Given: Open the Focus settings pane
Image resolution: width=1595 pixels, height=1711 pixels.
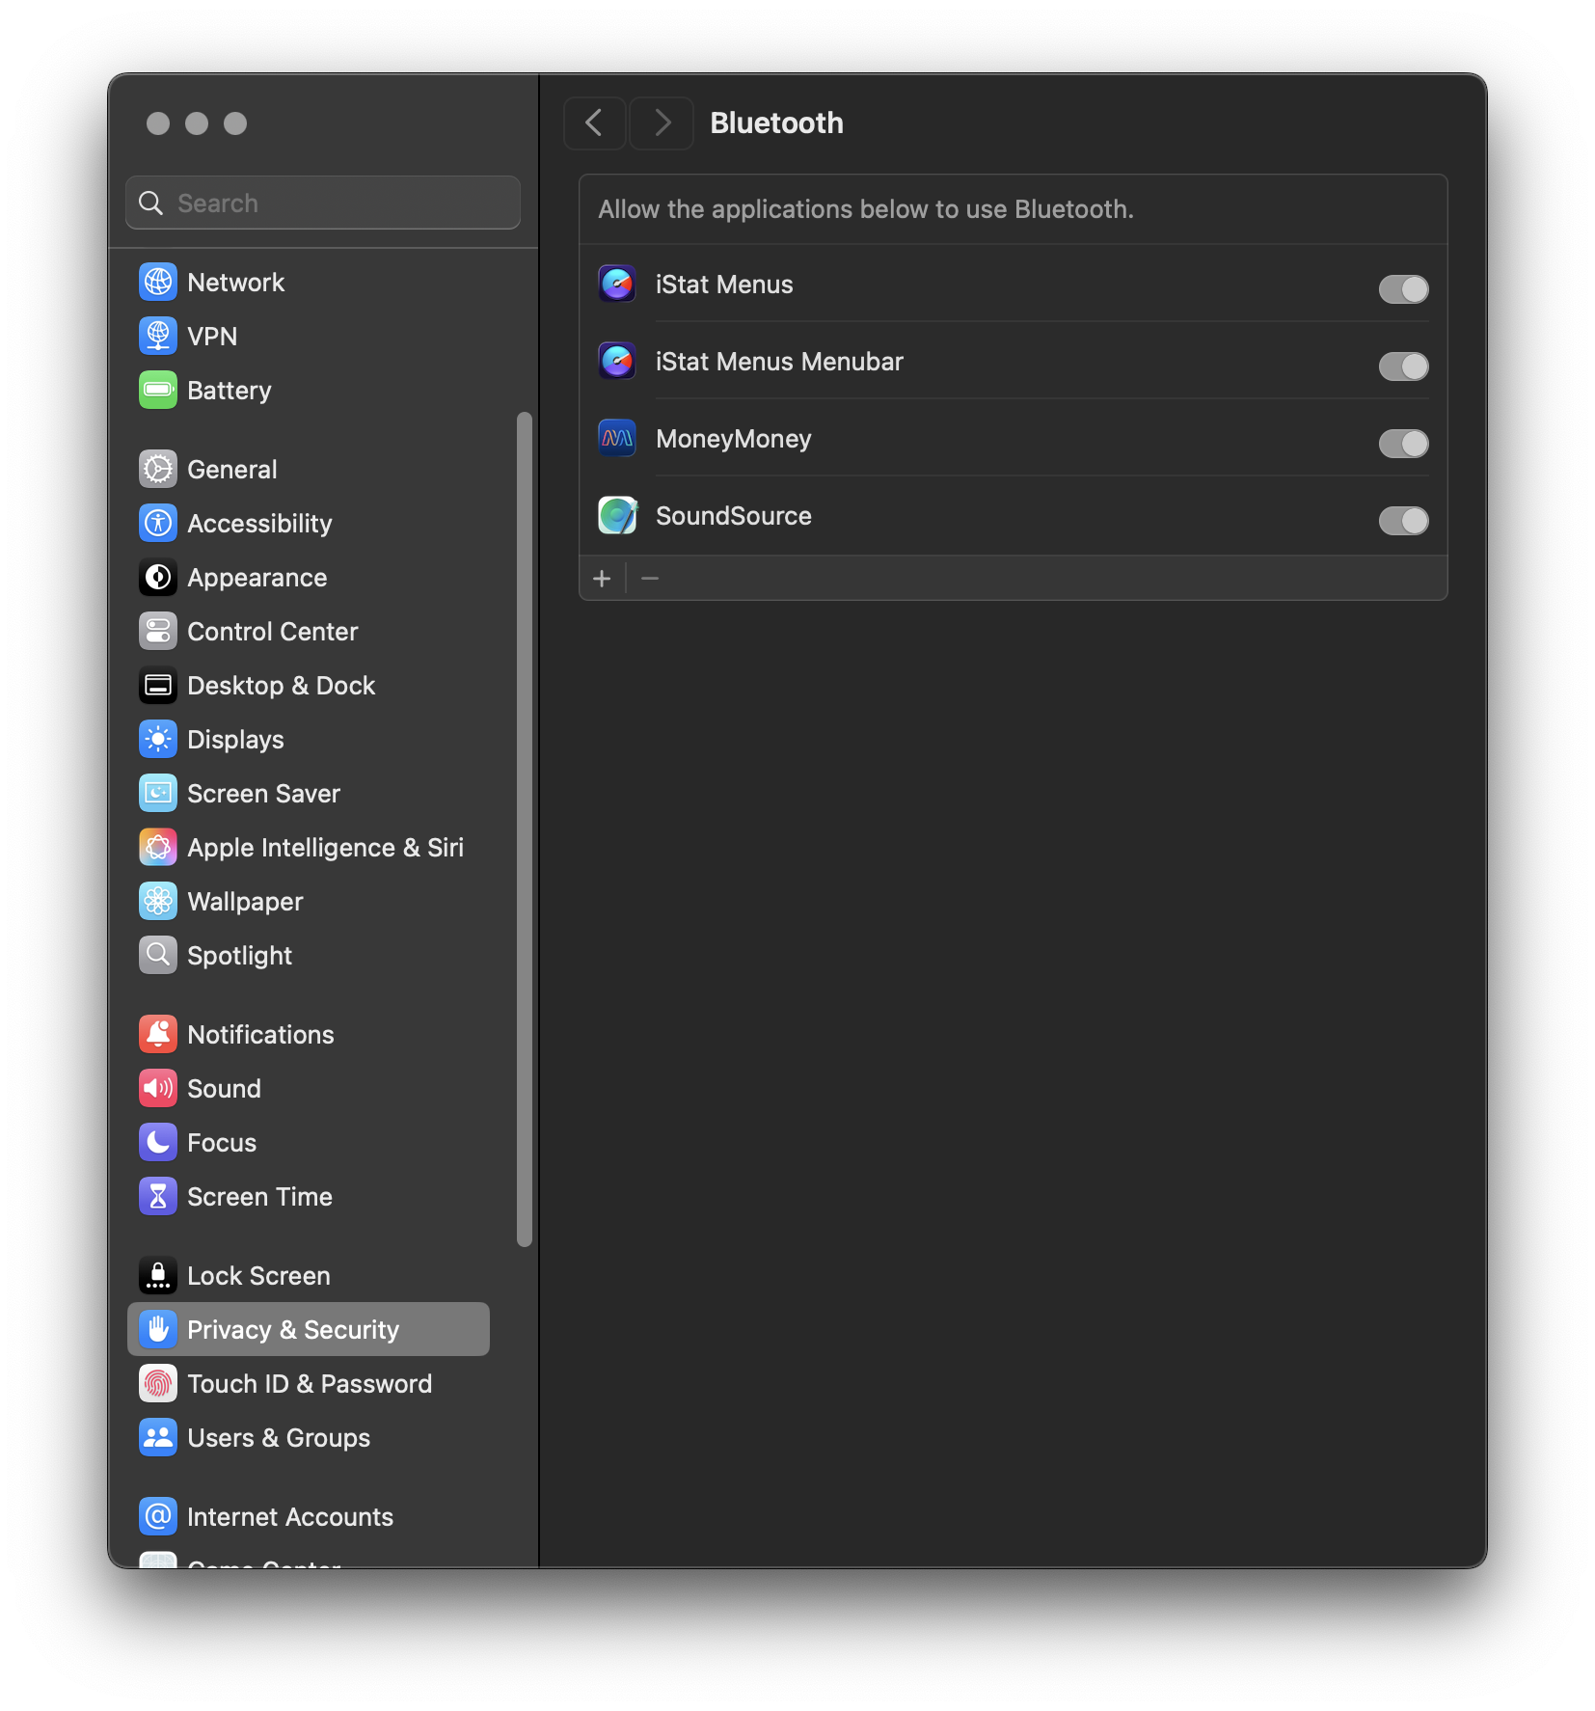Looking at the screenshot, I should pyautogui.click(x=309, y=1142).
